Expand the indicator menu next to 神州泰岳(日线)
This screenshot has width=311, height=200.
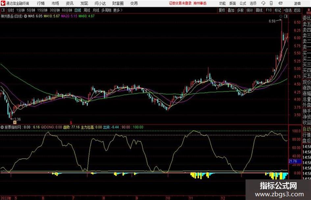click(26, 16)
